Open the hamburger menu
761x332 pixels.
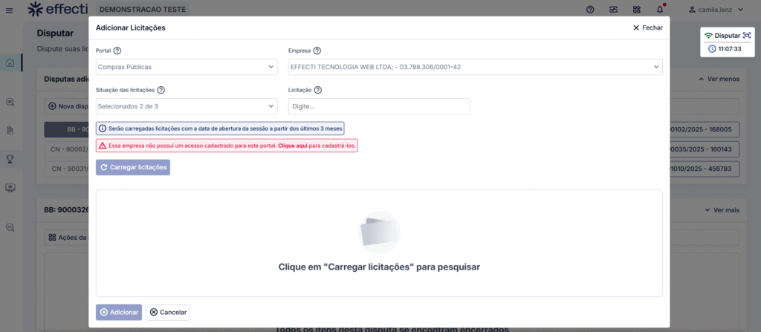click(9, 10)
